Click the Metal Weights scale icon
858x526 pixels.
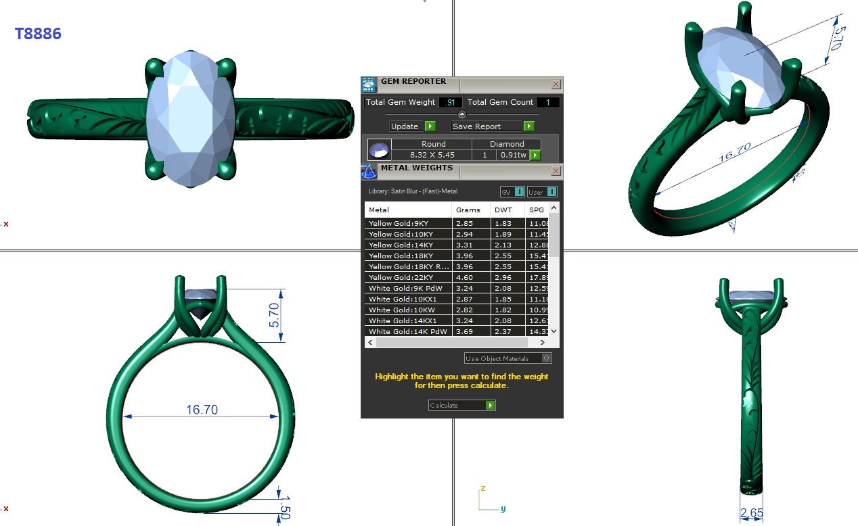pos(369,171)
